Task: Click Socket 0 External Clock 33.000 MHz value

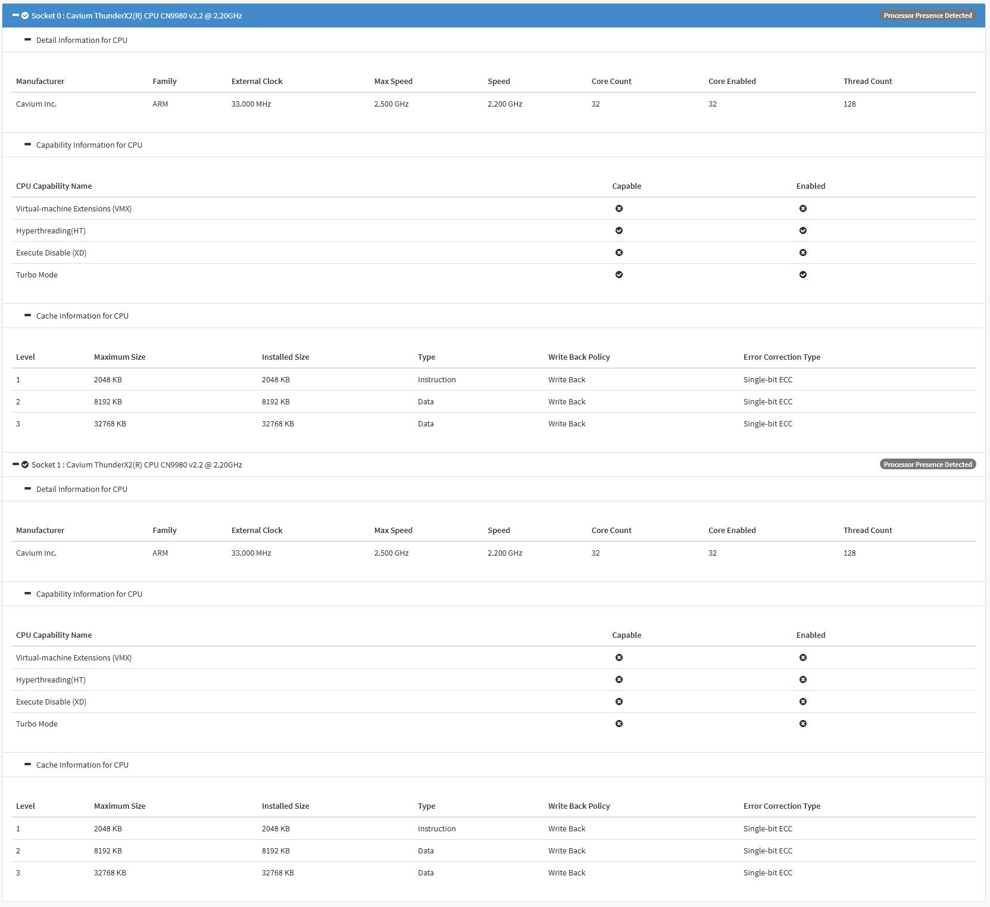Action: point(251,104)
